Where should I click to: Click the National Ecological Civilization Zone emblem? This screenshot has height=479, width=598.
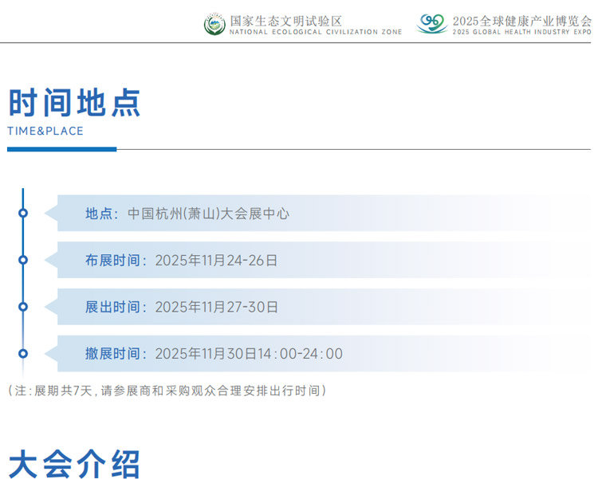(x=214, y=24)
